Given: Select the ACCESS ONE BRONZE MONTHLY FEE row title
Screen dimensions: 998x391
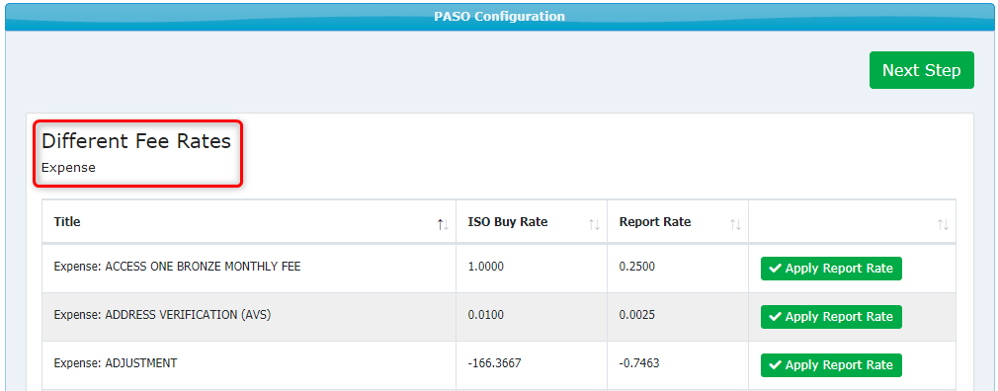Looking at the screenshot, I should (177, 267).
